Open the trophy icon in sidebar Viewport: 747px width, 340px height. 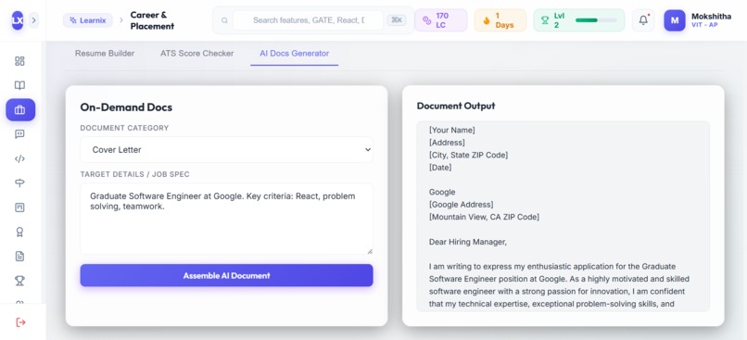[x=19, y=281]
